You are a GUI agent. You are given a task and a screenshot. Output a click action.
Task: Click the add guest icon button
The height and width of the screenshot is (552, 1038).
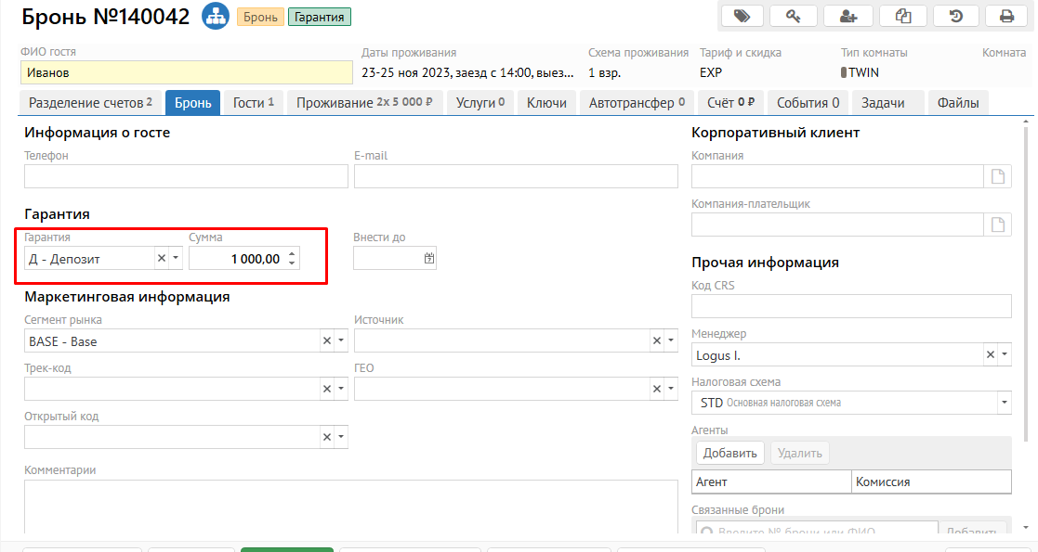(847, 16)
